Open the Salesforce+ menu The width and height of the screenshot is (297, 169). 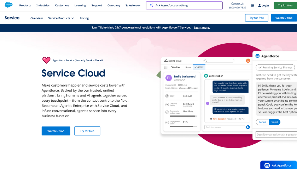(133, 6)
